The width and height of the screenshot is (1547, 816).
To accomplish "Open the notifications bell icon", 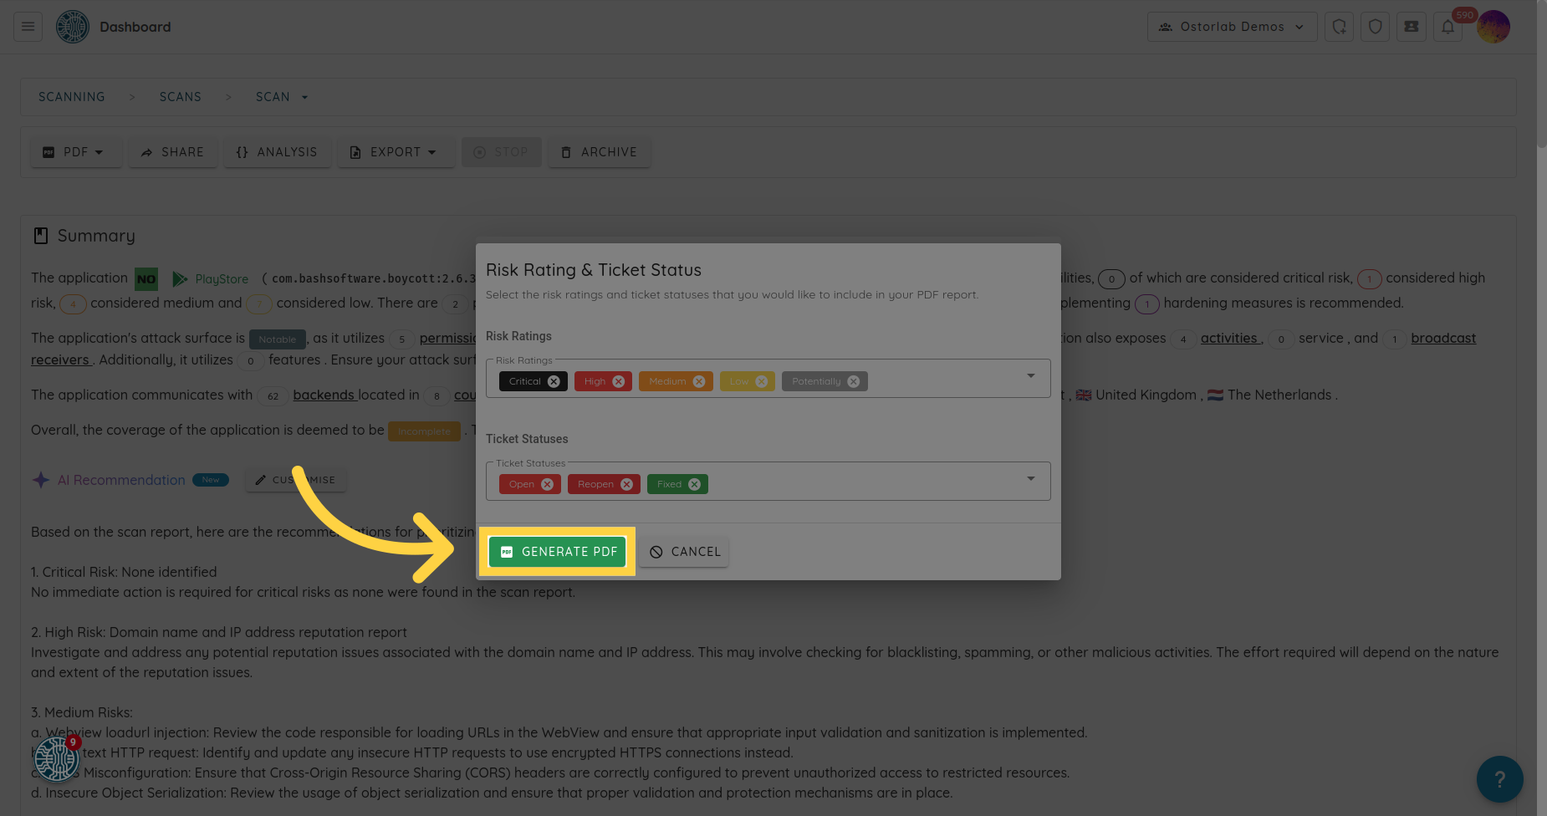I will pyautogui.click(x=1447, y=27).
